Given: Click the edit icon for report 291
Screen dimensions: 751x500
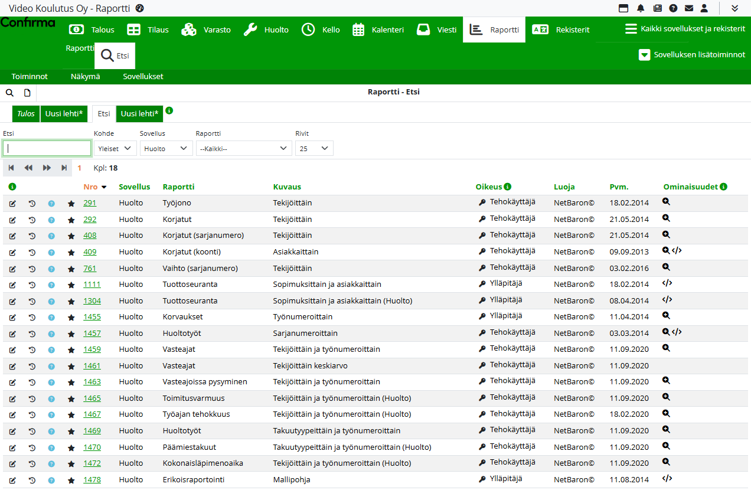Looking at the screenshot, I should 12,204.
